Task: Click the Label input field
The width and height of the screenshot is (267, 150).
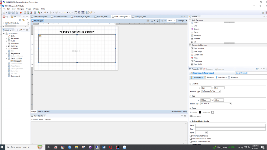Action: (230, 125)
